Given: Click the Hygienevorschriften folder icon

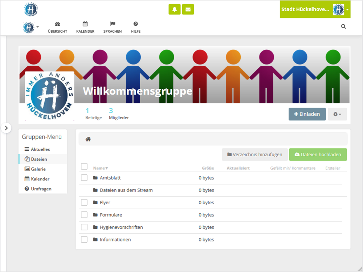Looking at the screenshot, I should [95, 227].
